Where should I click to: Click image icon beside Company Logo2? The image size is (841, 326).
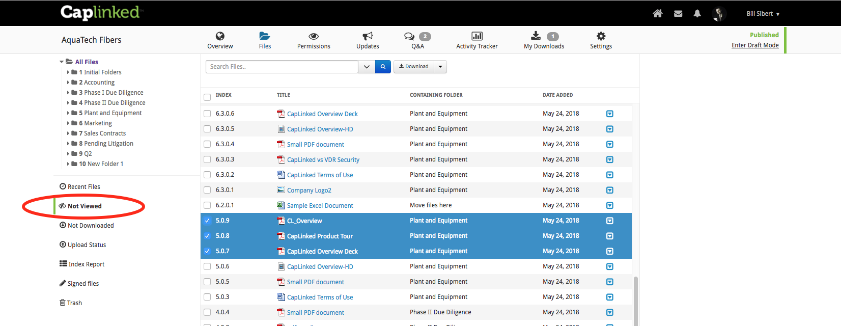[x=281, y=189]
